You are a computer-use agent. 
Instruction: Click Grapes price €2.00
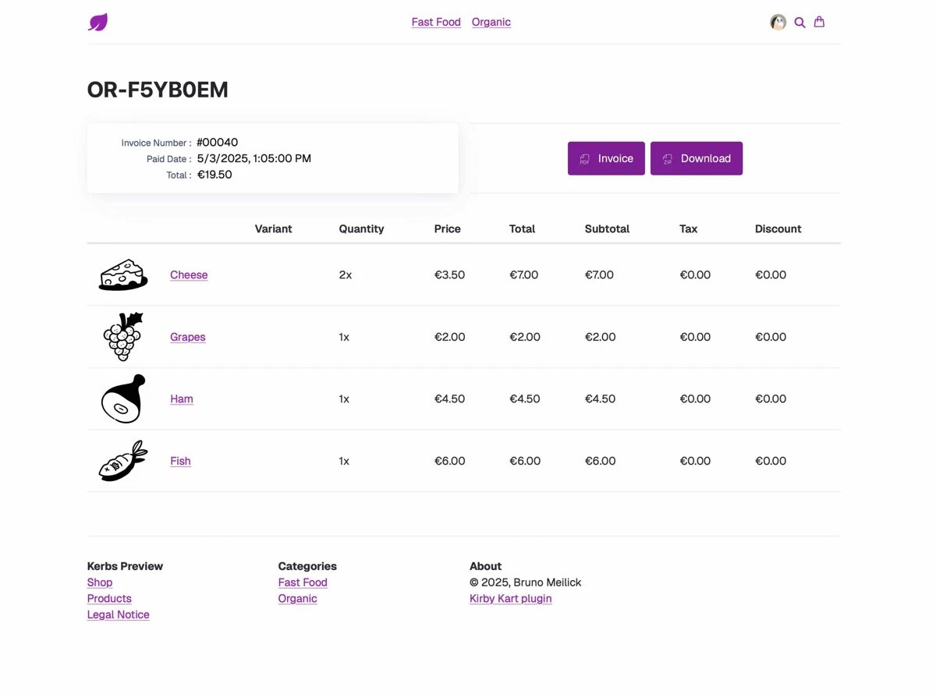(x=450, y=337)
